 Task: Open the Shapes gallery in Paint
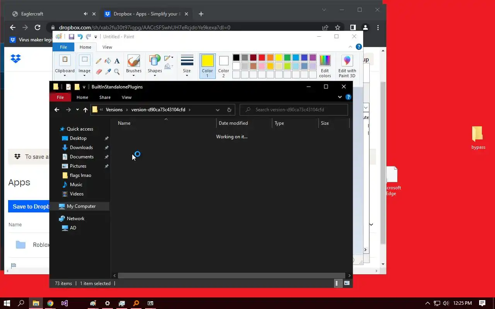click(155, 66)
